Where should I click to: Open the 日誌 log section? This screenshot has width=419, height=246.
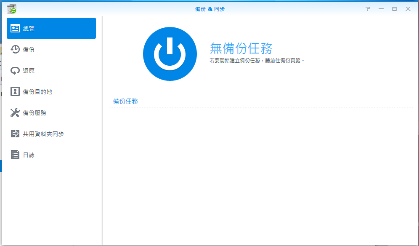[51, 155]
